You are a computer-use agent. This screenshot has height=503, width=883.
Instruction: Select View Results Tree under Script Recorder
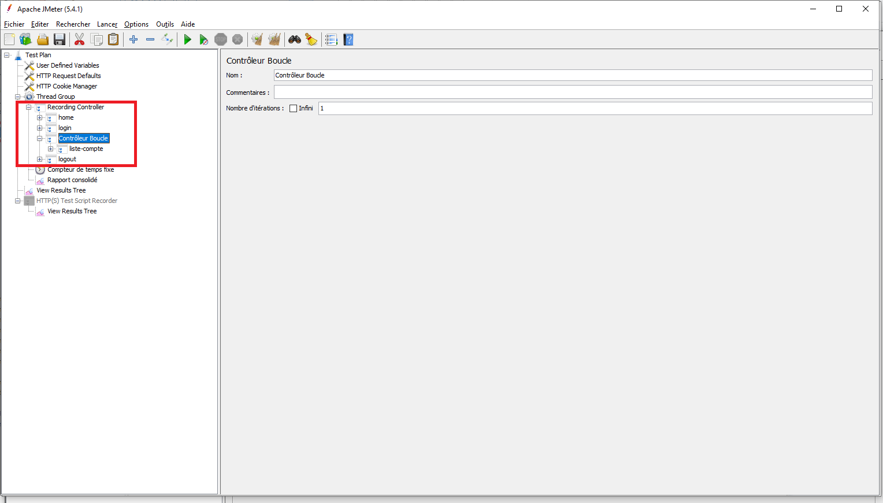72,211
